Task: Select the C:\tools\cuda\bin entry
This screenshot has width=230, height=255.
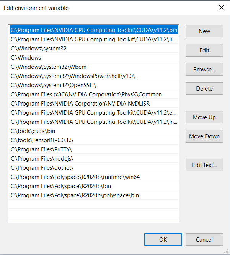Action: (x=33, y=131)
